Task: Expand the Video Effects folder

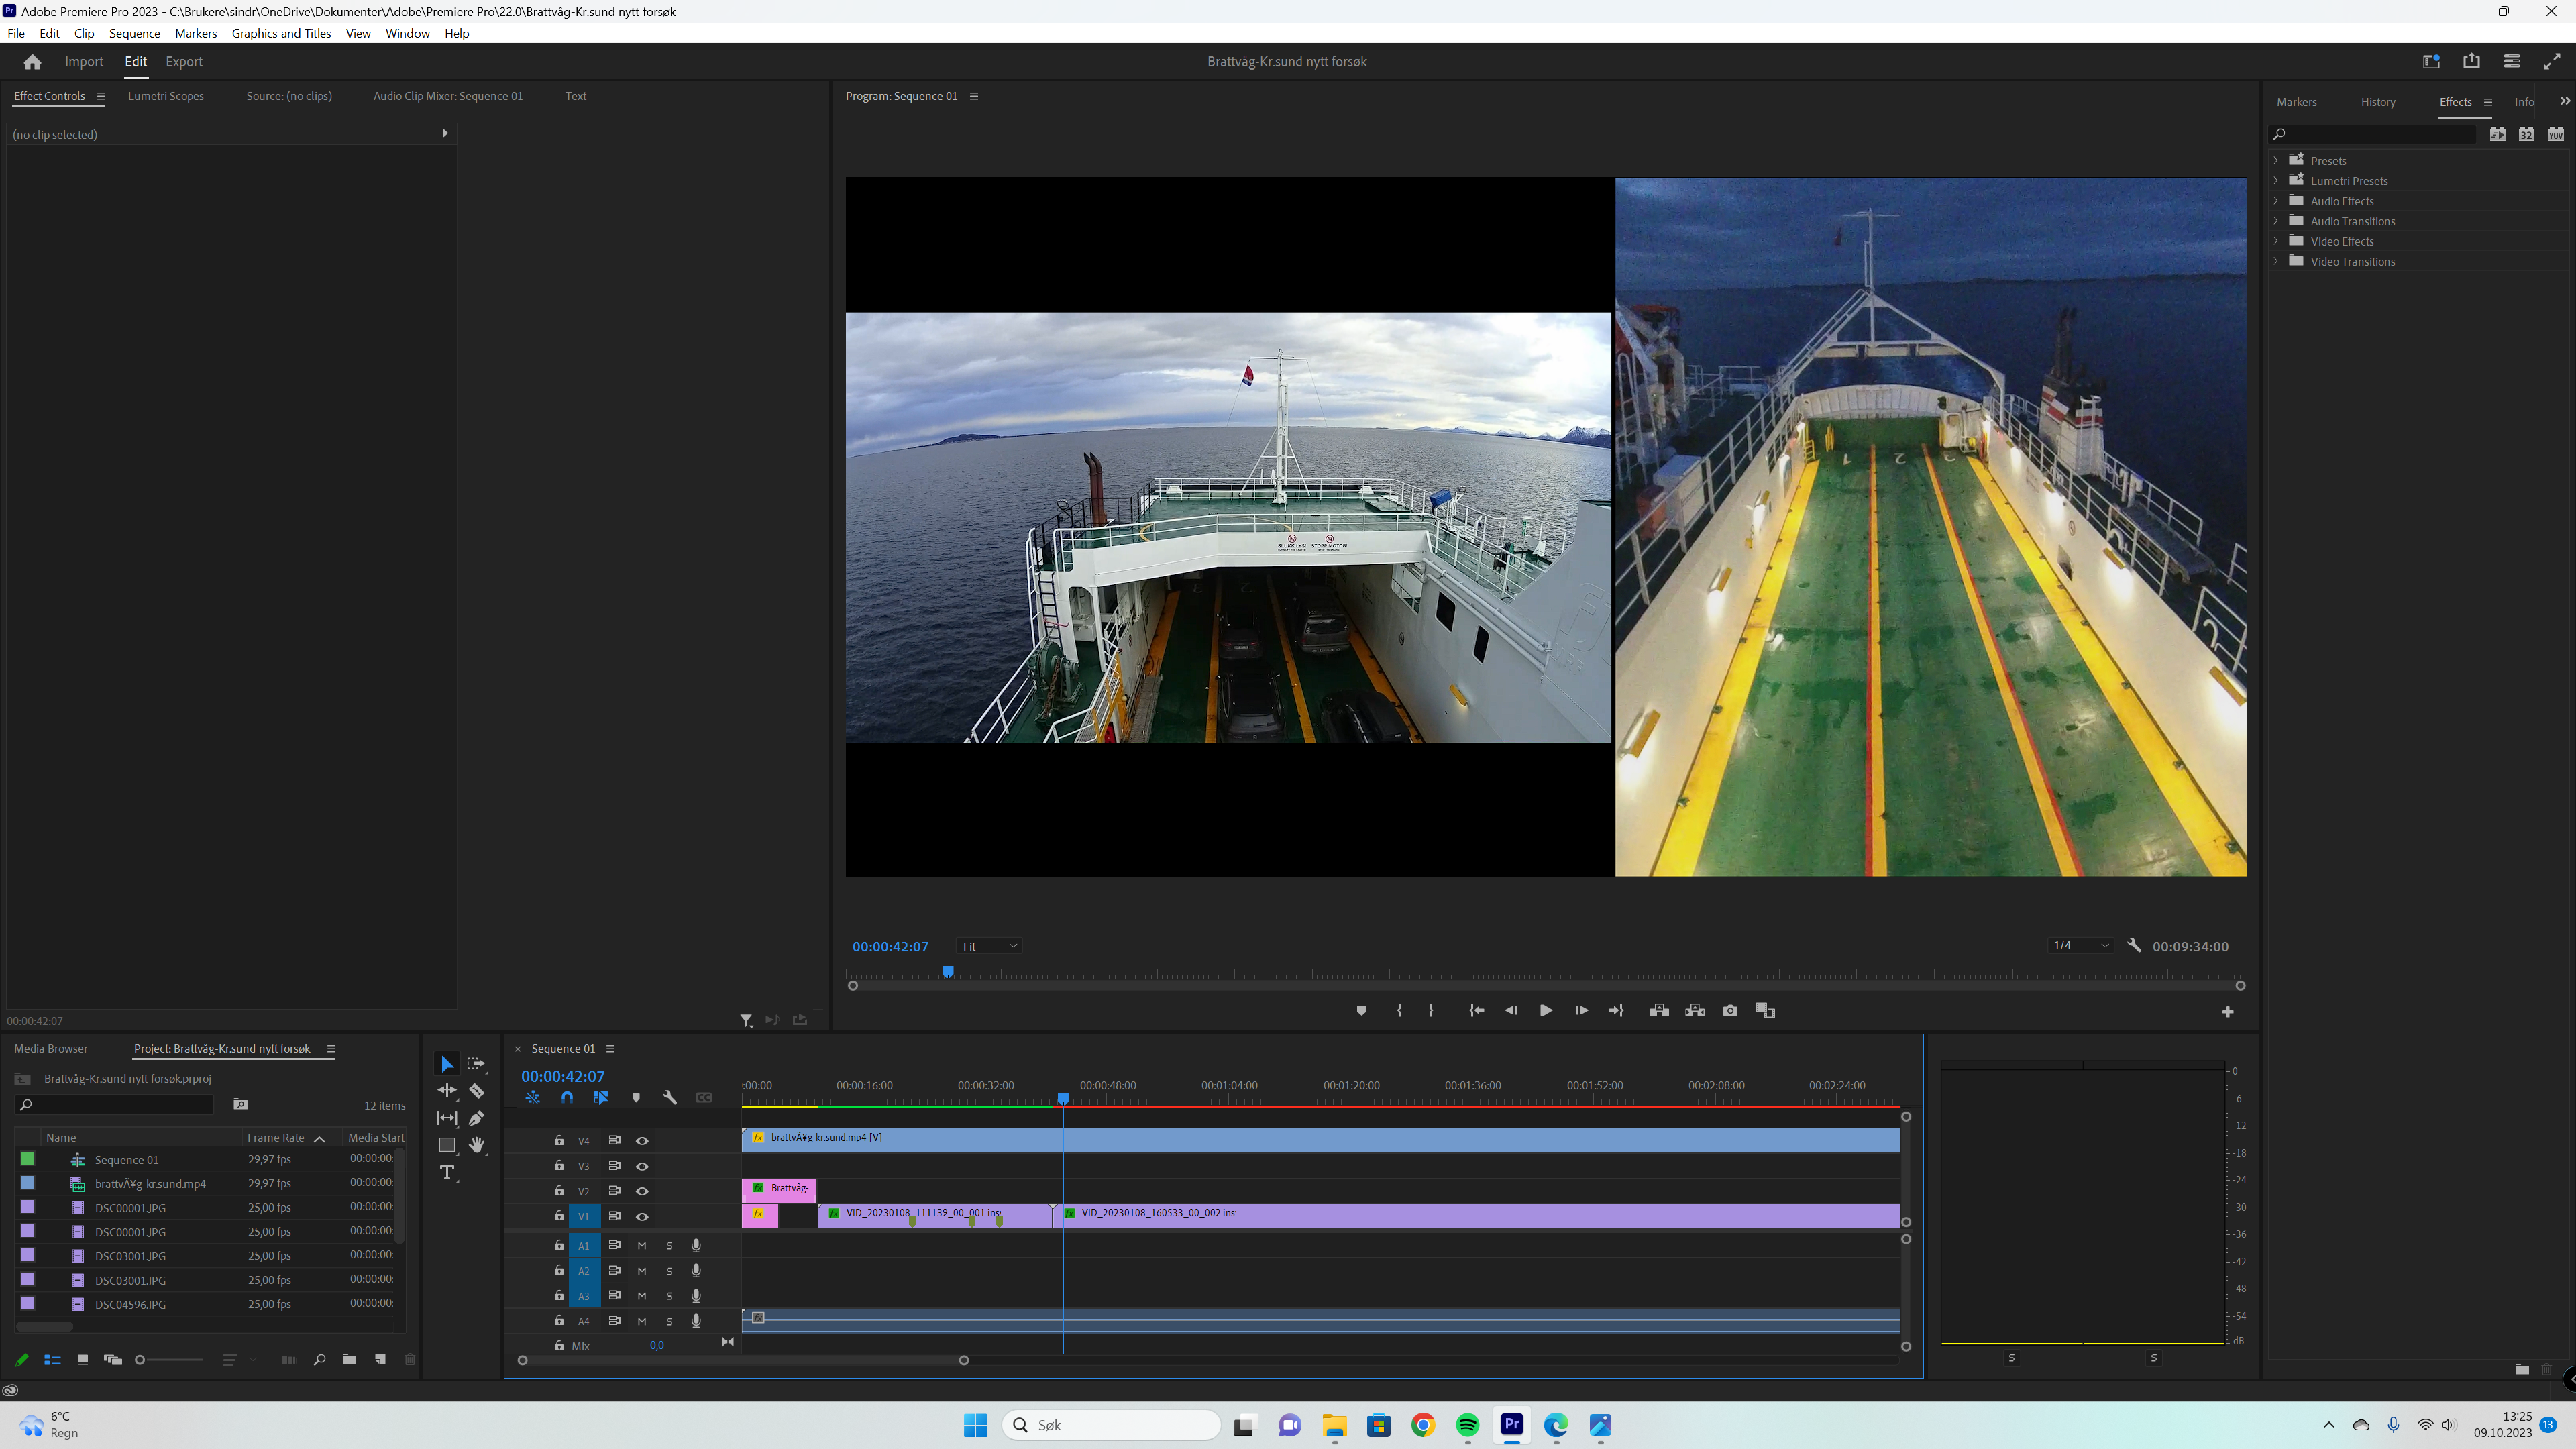Action: tap(2276, 241)
